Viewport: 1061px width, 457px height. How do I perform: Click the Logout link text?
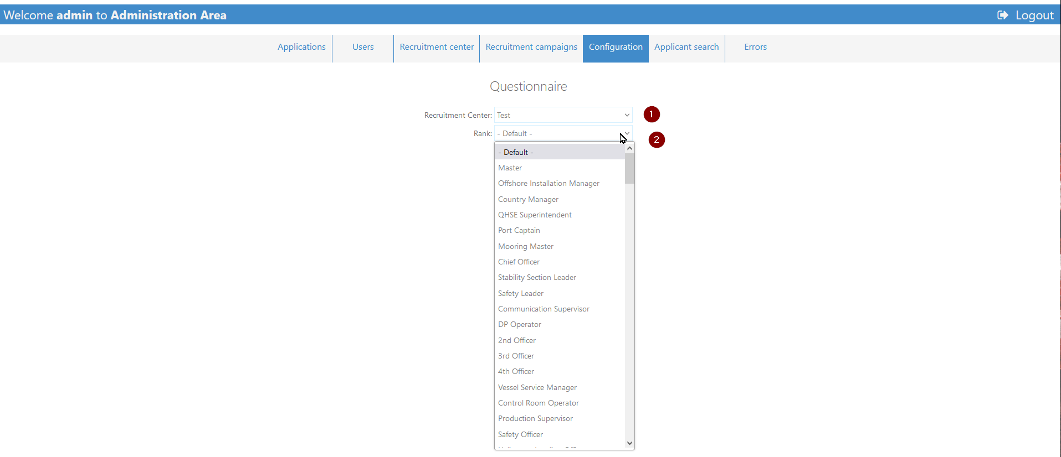[x=1034, y=15]
